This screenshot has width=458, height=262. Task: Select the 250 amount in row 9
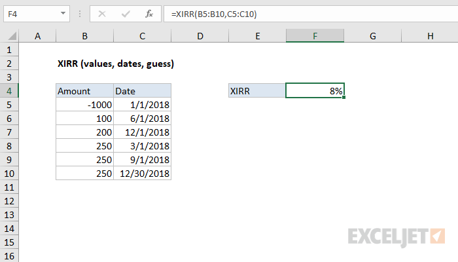click(84, 160)
